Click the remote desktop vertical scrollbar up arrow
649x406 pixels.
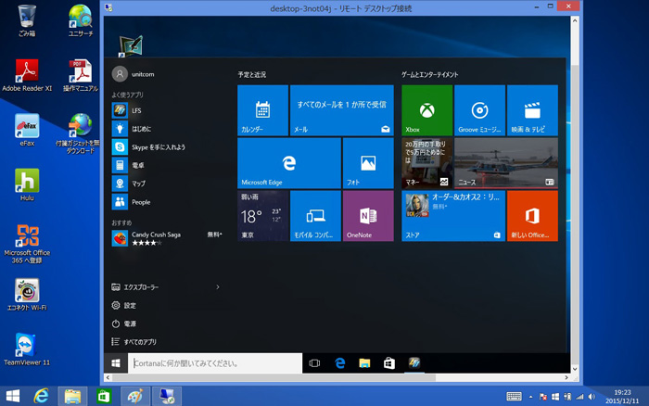[575, 20]
